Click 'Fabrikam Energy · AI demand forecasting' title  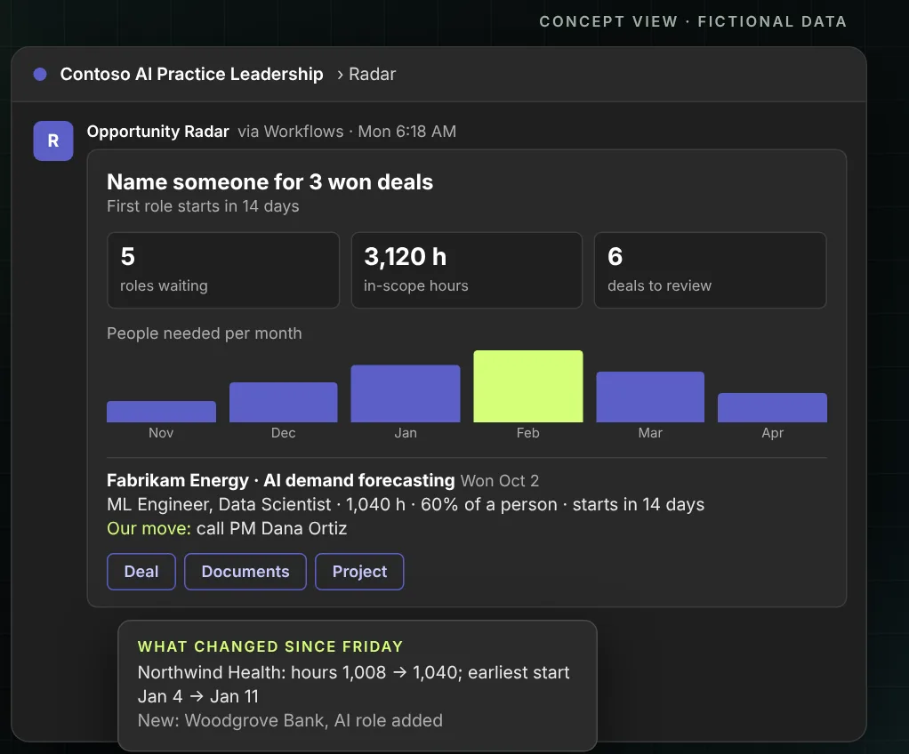[x=281, y=480]
